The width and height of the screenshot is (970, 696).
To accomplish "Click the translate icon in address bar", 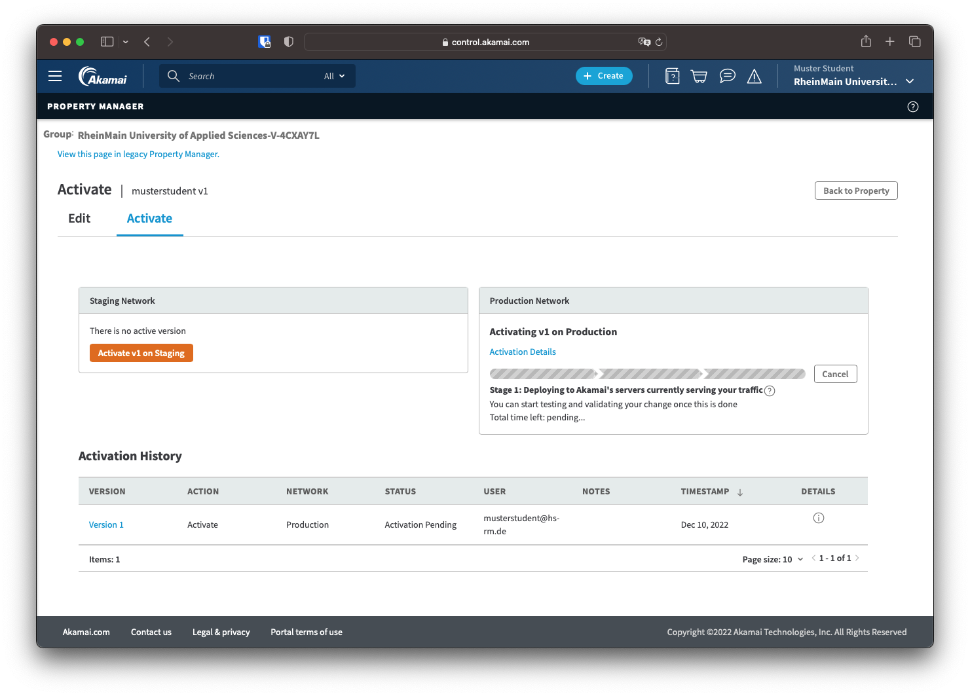I will coord(644,42).
